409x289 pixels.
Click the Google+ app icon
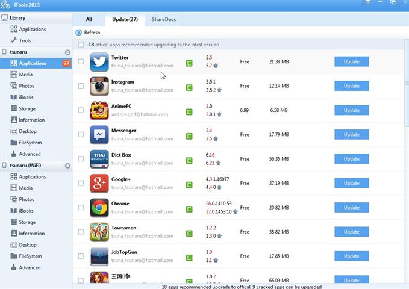[99, 184]
